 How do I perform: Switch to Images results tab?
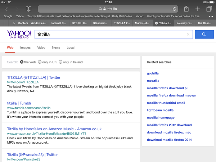(25, 48)
